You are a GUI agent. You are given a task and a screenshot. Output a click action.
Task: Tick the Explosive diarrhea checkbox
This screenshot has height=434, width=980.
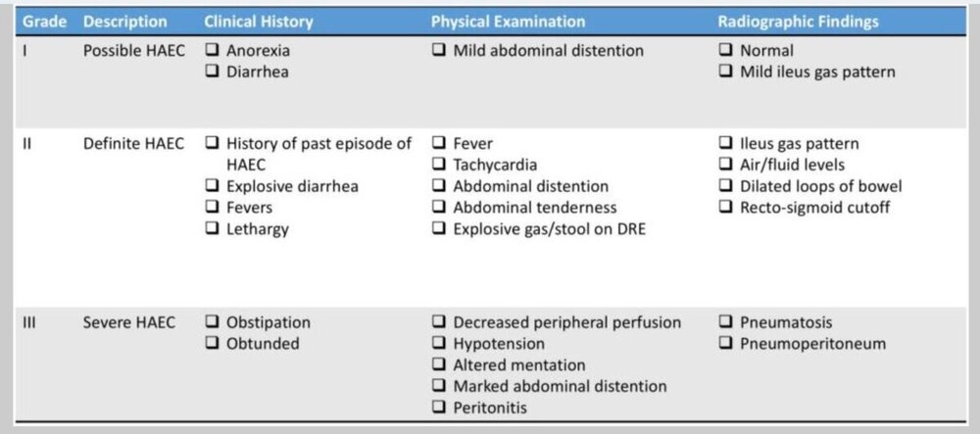point(213,186)
